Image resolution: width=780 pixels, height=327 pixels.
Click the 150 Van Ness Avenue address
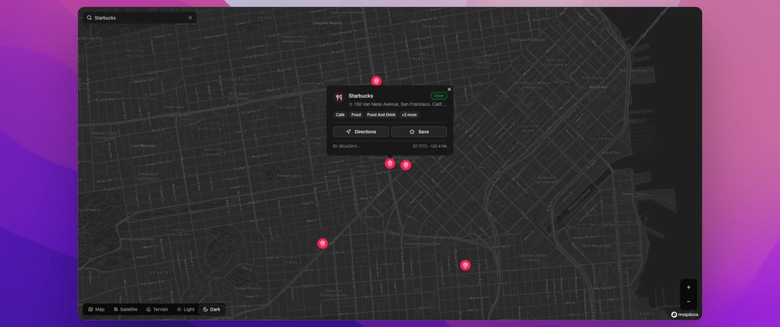pos(400,104)
